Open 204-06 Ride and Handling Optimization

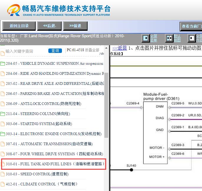click(x=55, y=74)
